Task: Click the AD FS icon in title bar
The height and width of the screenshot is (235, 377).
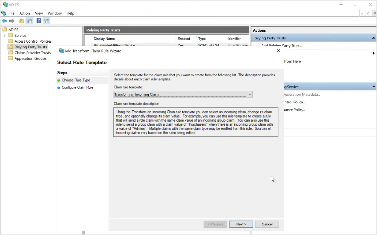Action: [5, 4]
